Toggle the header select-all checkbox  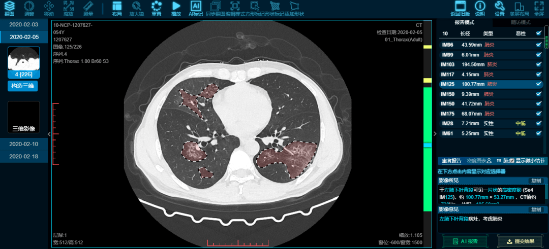(538, 33)
